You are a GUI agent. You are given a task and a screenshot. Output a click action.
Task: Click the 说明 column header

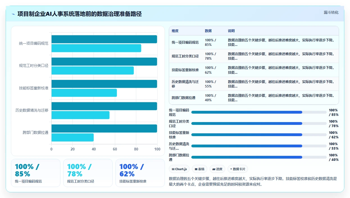(x=231, y=31)
